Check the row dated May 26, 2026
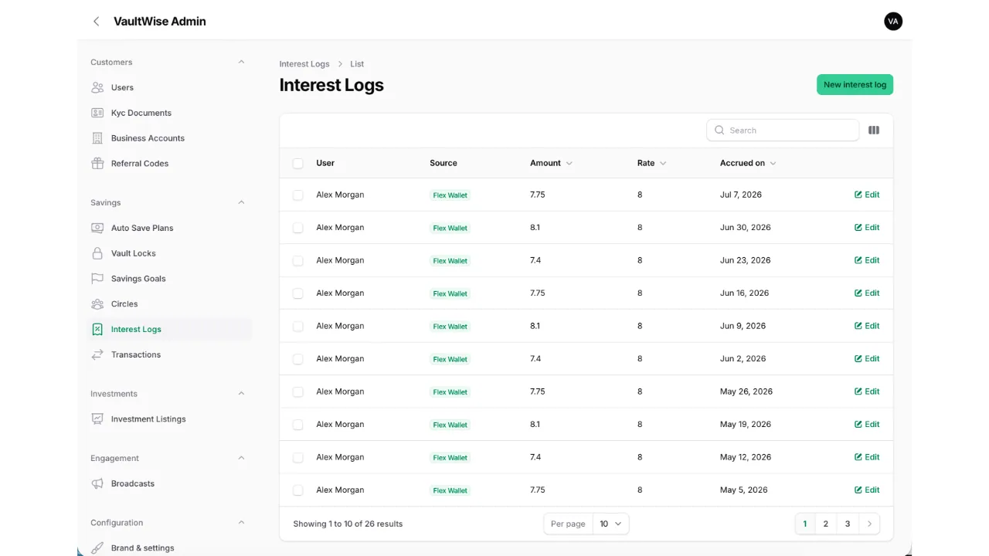This screenshot has width=989, height=556. [298, 392]
